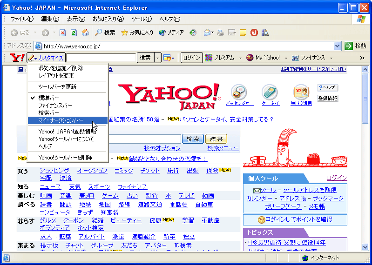Click the 検索 button on the web page

[193, 139]
